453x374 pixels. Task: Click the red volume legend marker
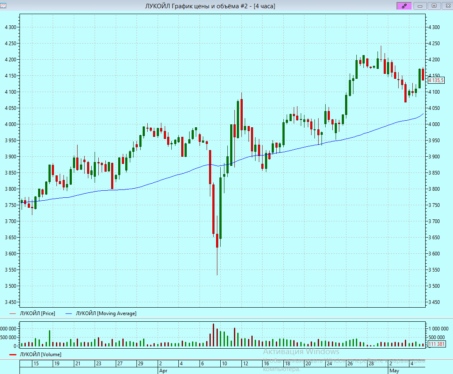[13, 355]
